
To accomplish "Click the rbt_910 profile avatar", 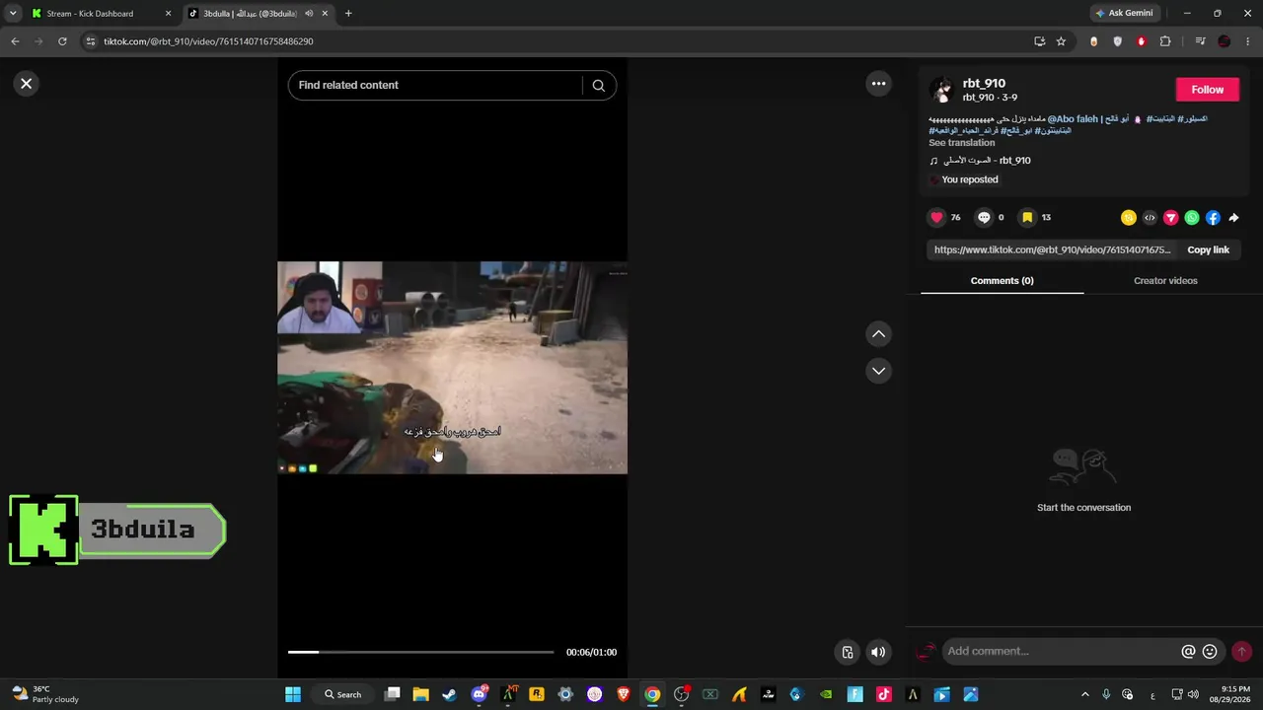I will (x=942, y=90).
